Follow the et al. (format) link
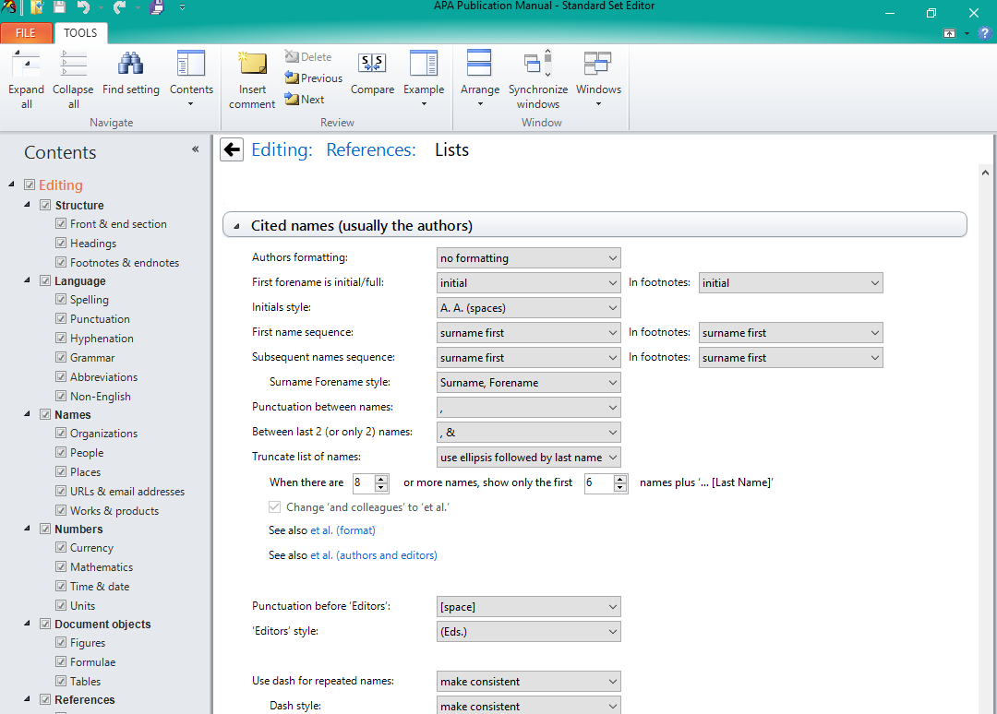The width and height of the screenshot is (997, 714). tap(342, 530)
